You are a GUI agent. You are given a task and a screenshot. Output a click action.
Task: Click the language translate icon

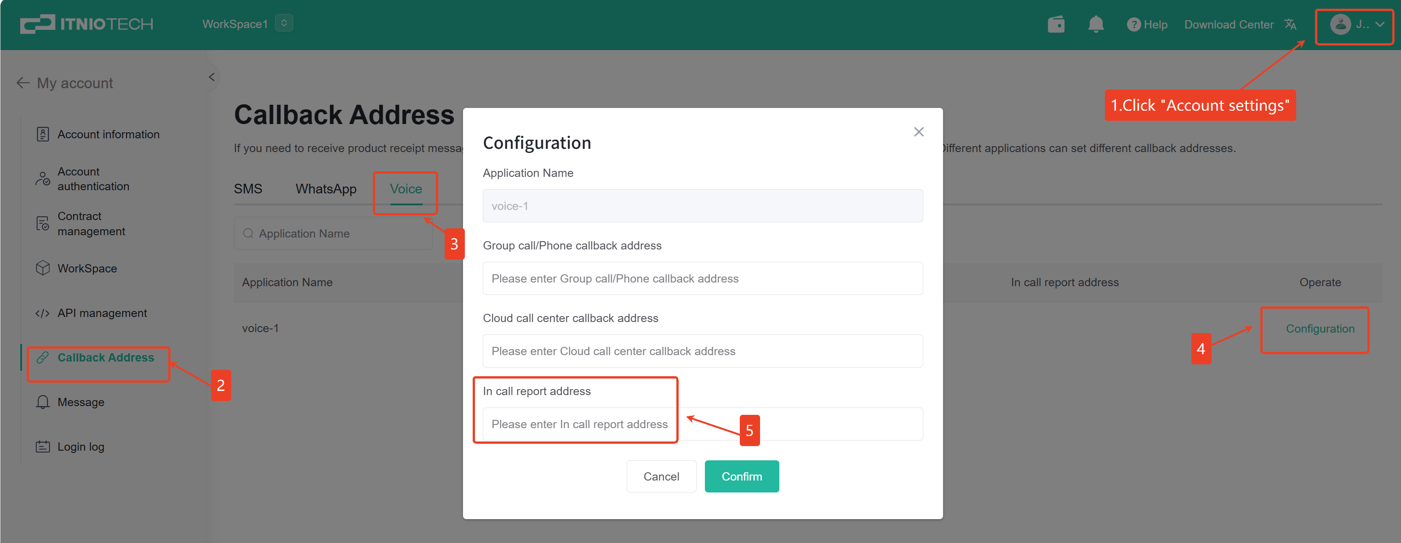[1290, 24]
